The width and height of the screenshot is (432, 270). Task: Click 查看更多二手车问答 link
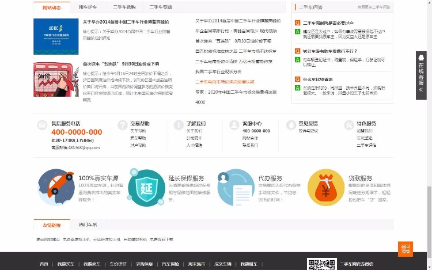(374, 7)
